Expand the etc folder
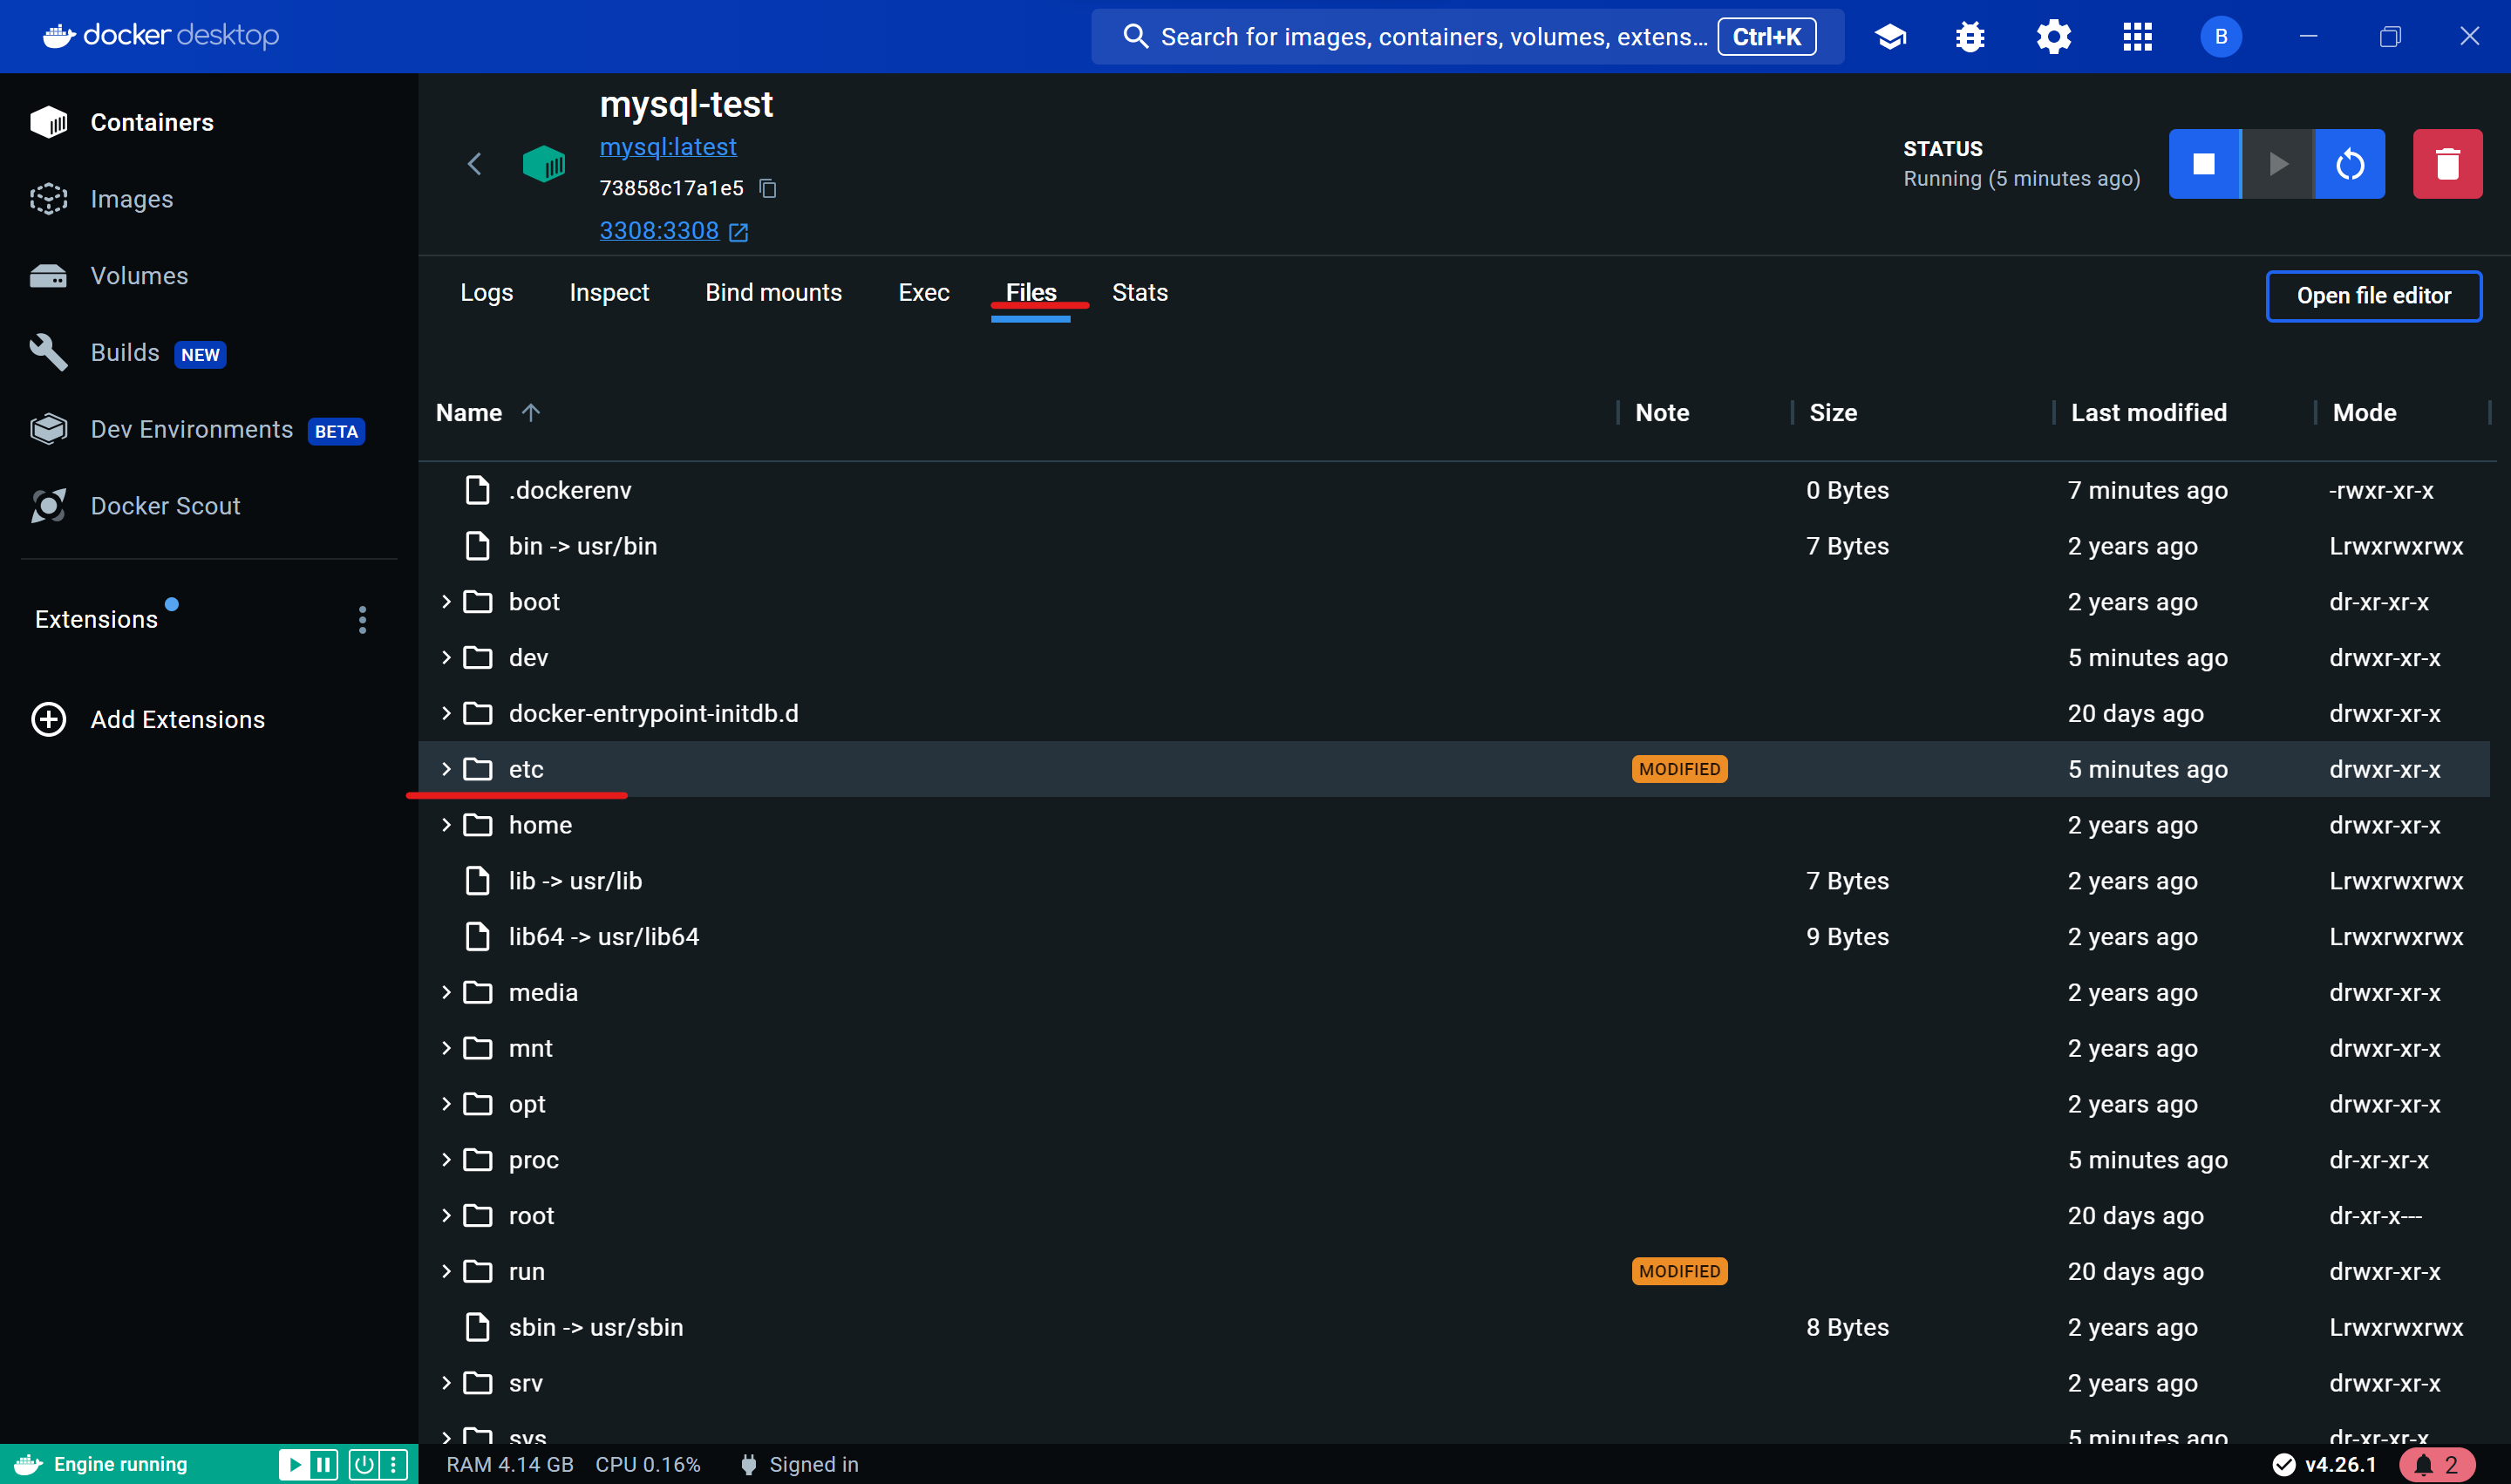Screen dimensions: 2511x1484 click(446, 769)
